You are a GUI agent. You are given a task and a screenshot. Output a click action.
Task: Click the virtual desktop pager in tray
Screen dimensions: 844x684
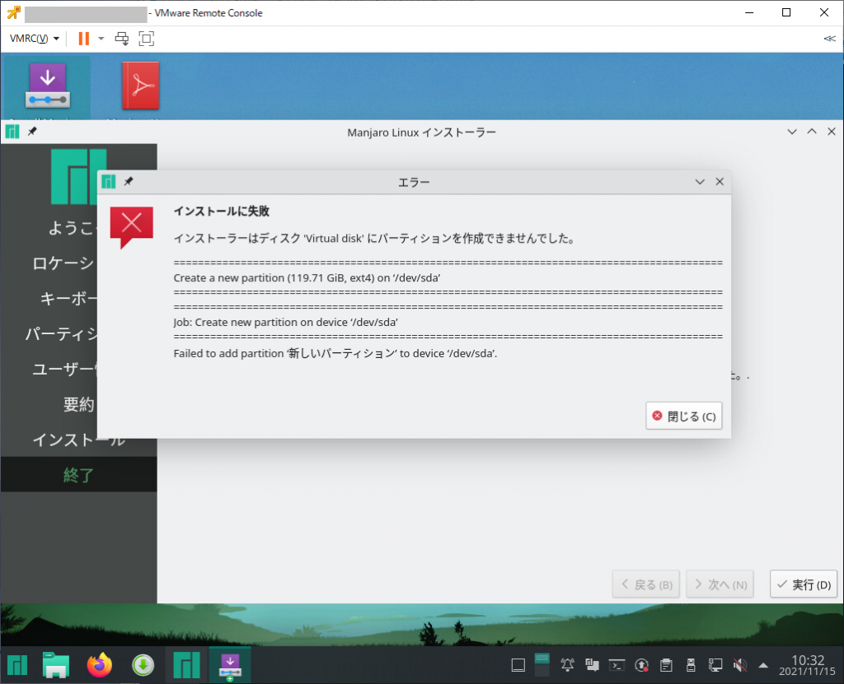pyautogui.click(x=542, y=665)
